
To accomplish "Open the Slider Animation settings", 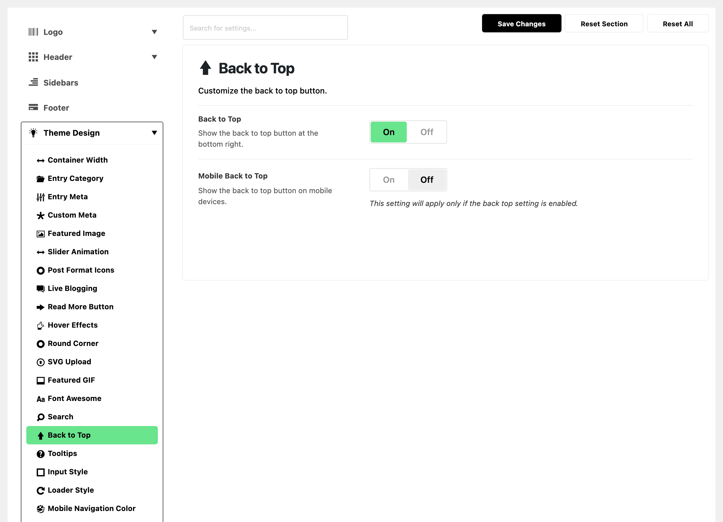I will (x=92, y=252).
